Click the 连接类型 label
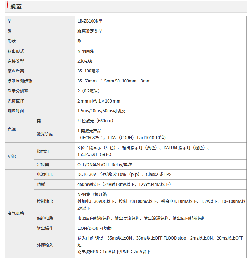The width and height of the screenshot is (247, 258). tap(16, 61)
